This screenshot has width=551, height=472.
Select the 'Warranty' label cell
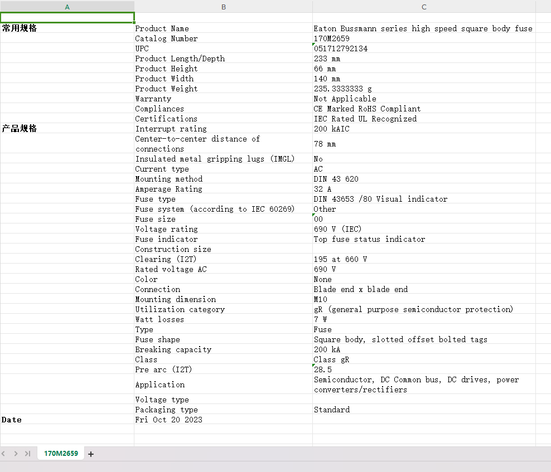click(x=224, y=99)
